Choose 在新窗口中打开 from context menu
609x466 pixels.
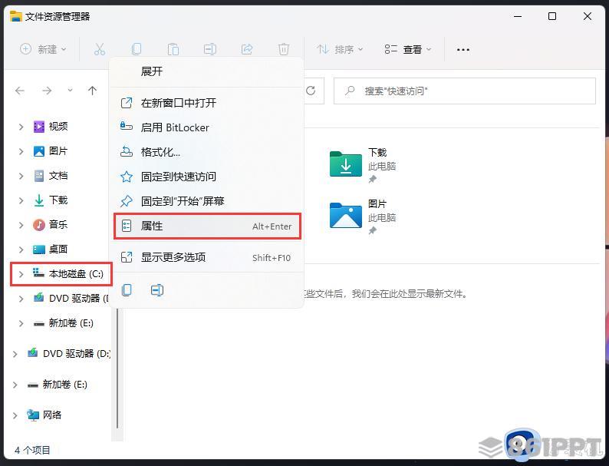pyautogui.click(x=207, y=103)
